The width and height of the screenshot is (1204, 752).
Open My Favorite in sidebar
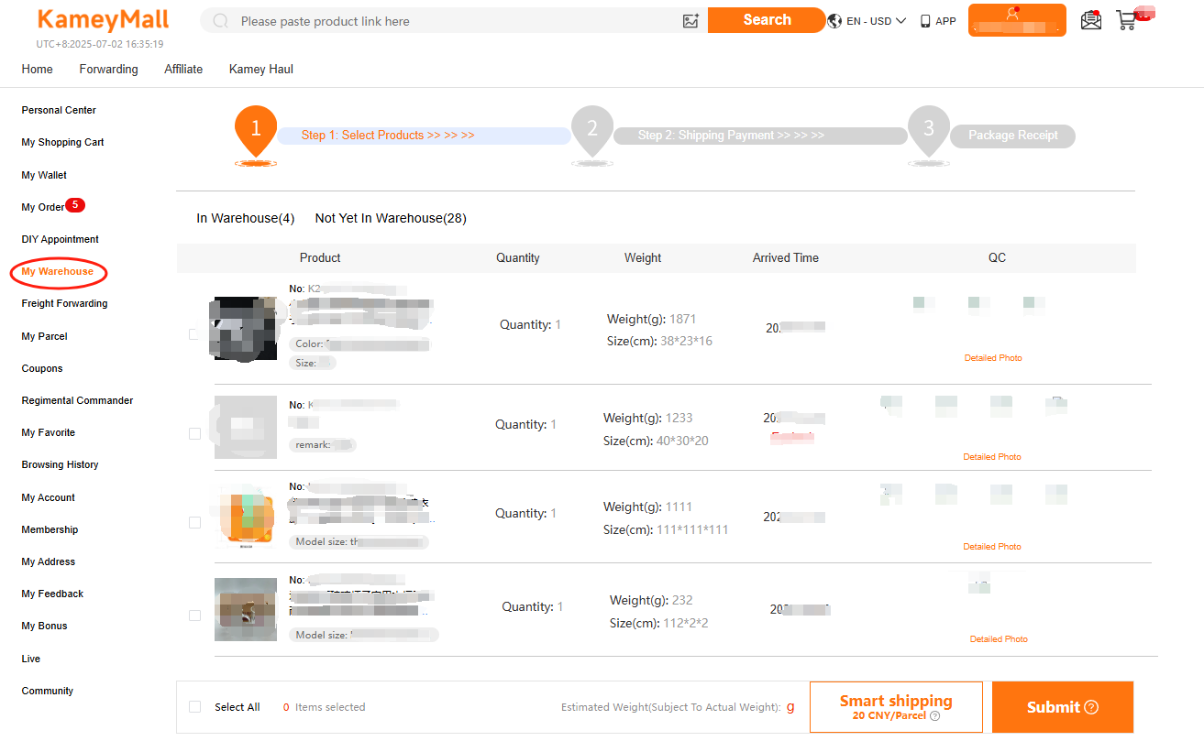pos(48,432)
